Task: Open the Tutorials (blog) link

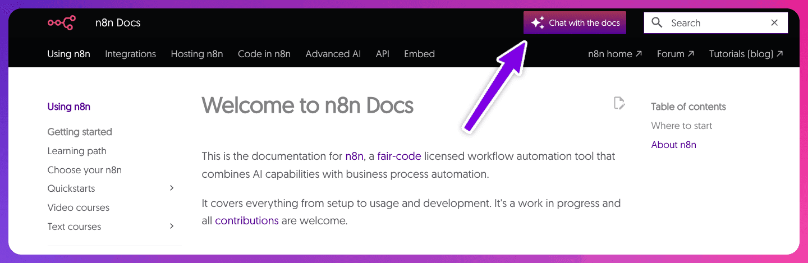Action: tap(746, 54)
